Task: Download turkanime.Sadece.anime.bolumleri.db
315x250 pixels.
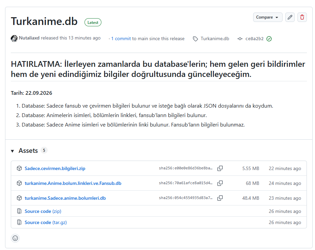Action: [x=65, y=198]
